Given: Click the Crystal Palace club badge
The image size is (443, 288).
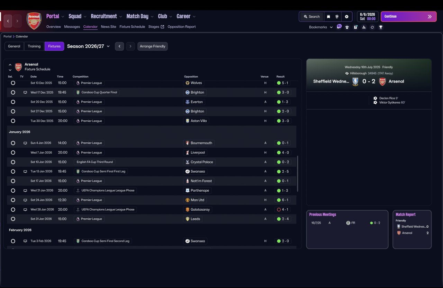Looking at the screenshot, I should point(188,162).
